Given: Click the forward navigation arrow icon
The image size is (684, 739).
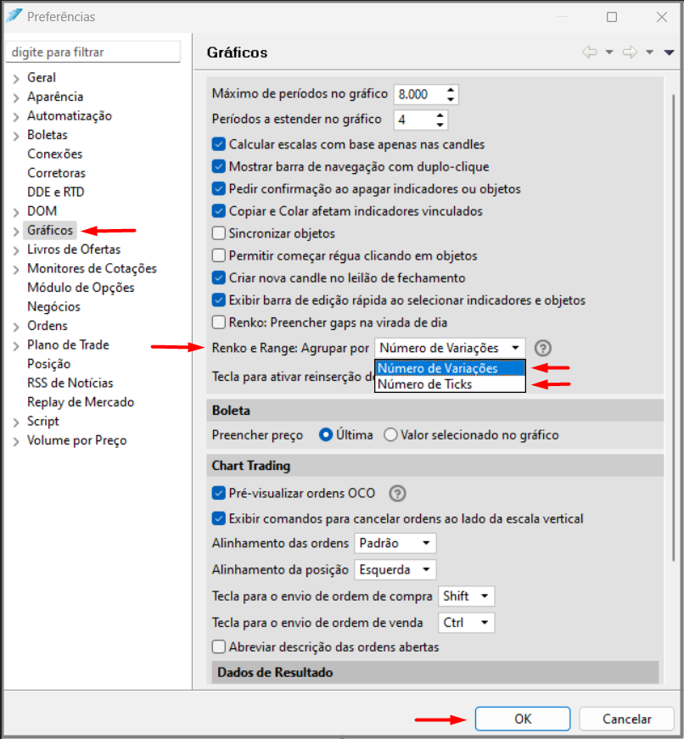Looking at the screenshot, I should [630, 52].
